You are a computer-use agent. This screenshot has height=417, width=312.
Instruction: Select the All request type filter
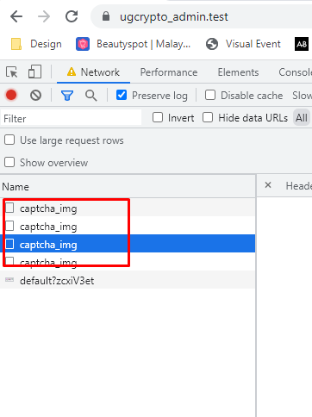[x=302, y=118]
